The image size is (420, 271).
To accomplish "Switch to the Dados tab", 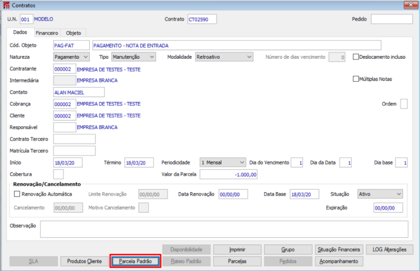I will click(x=20, y=32).
